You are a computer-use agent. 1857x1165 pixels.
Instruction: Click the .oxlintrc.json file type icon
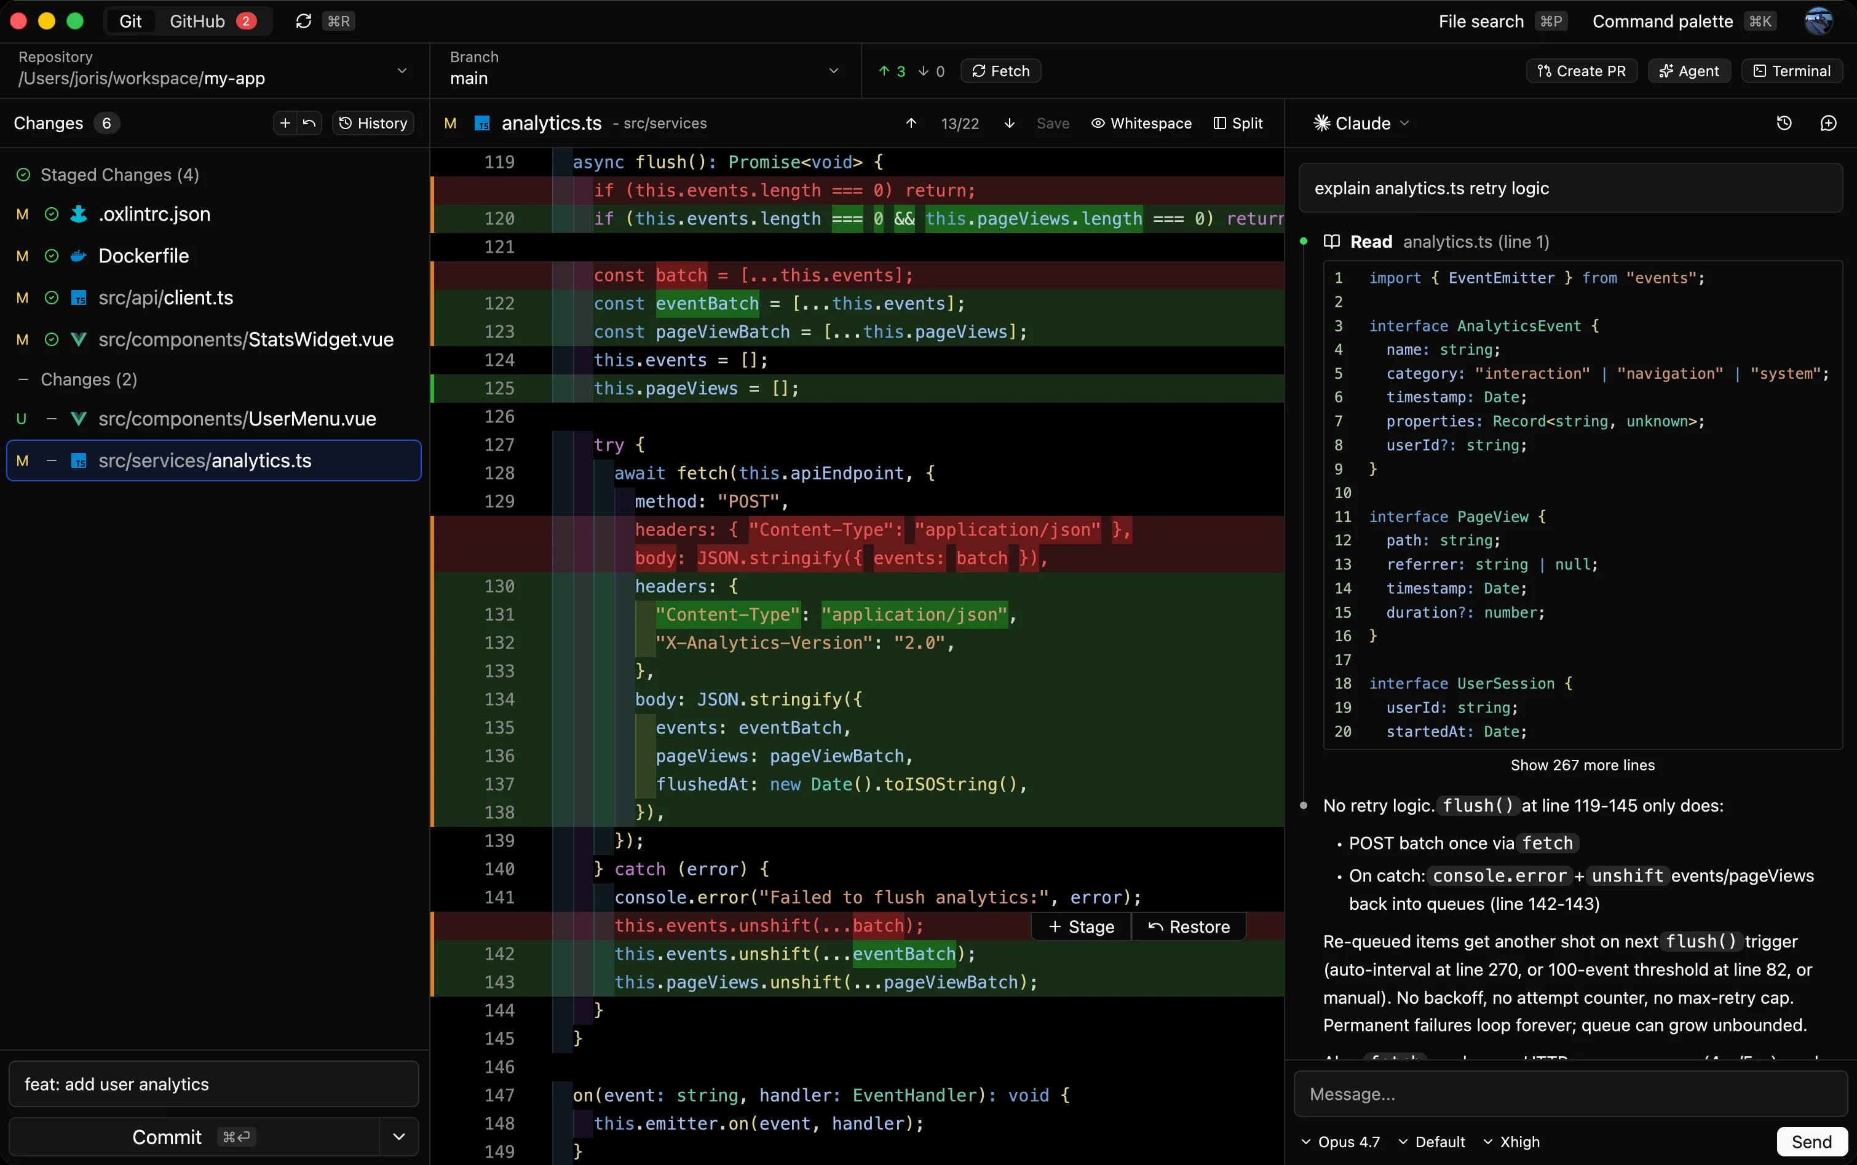tap(79, 214)
